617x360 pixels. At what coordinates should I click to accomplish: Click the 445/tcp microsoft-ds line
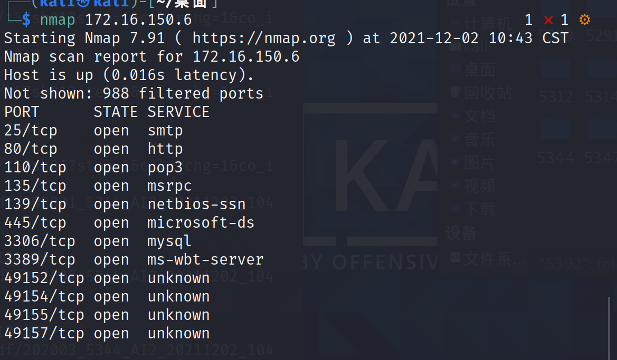(129, 223)
